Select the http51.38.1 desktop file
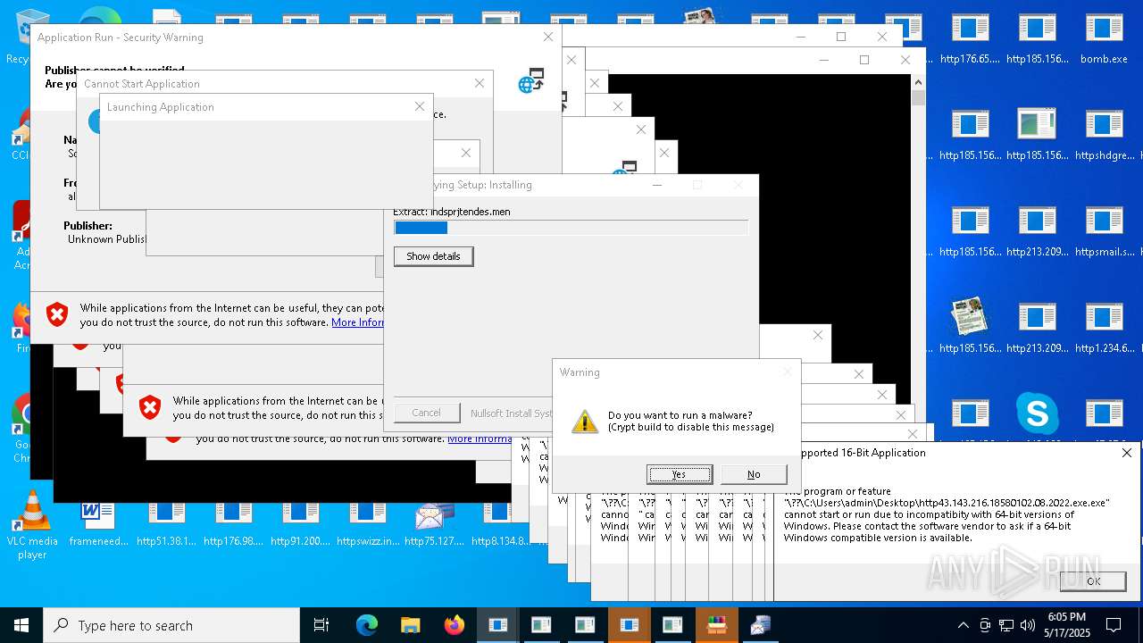 [166, 523]
